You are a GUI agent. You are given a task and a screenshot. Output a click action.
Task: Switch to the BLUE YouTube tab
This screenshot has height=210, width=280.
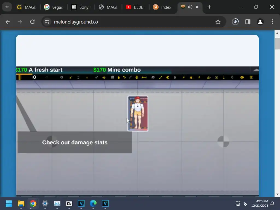coord(135,7)
